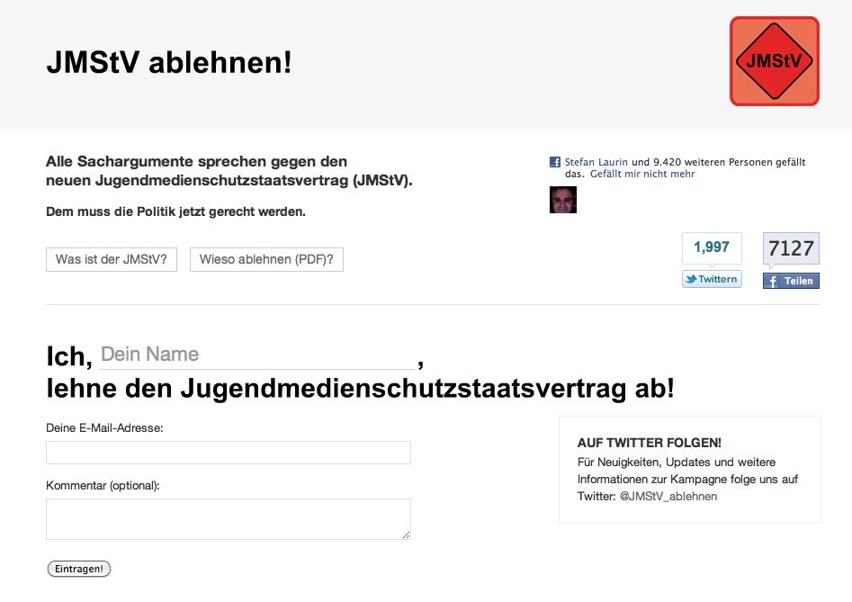Image resolution: width=852 pixels, height=602 pixels.
Task: Follow the @JMStV_ablehnen Twitter link
Action: click(x=668, y=497)
